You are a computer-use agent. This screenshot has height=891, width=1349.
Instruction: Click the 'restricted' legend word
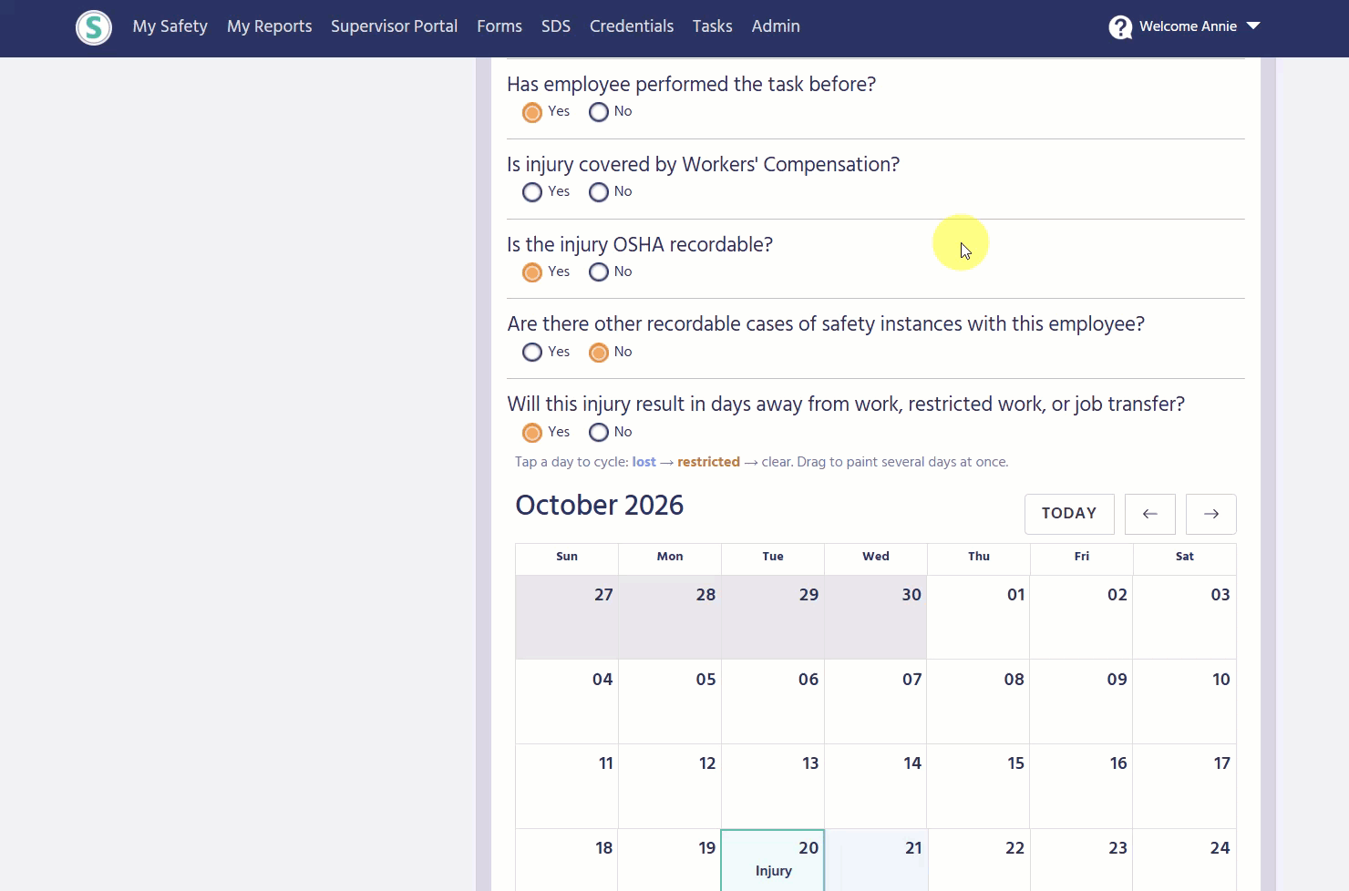[708, 462]
